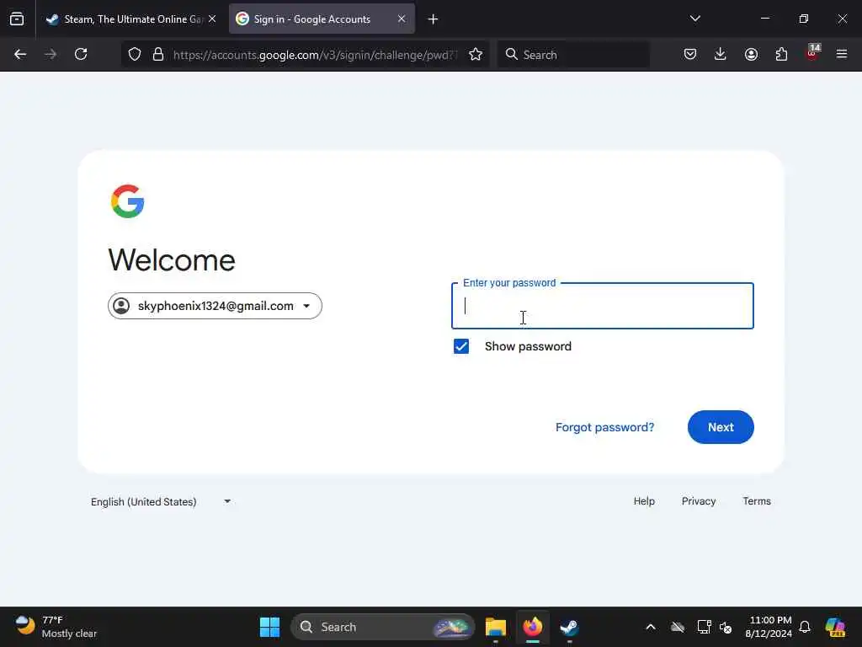
Task: Open tracking protection shield icon
Action: 135,55
